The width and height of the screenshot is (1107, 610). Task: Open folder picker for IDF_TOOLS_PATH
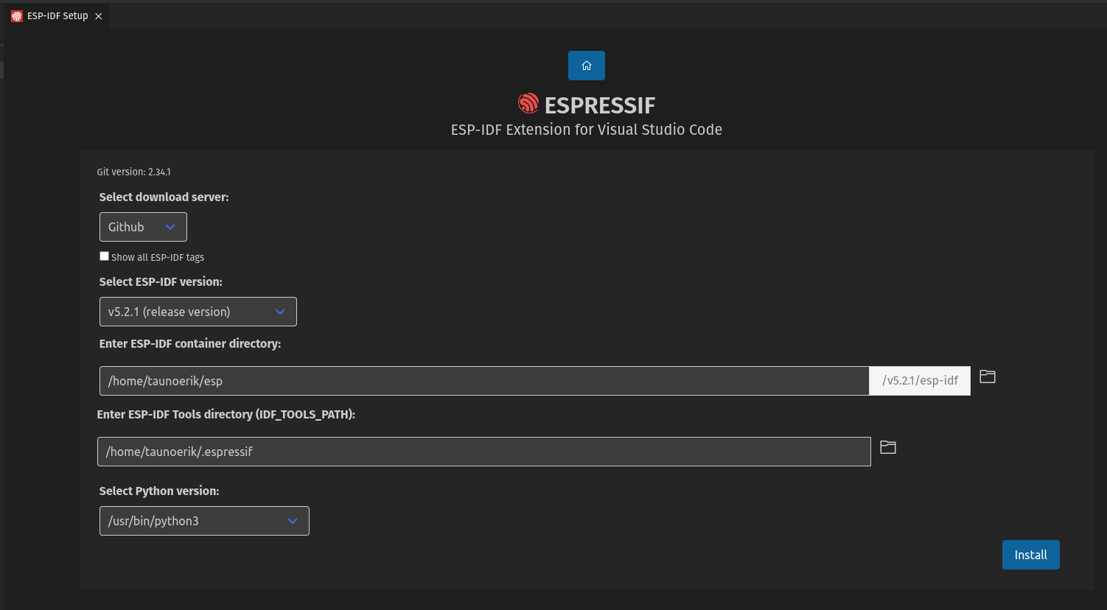point(887,447)
